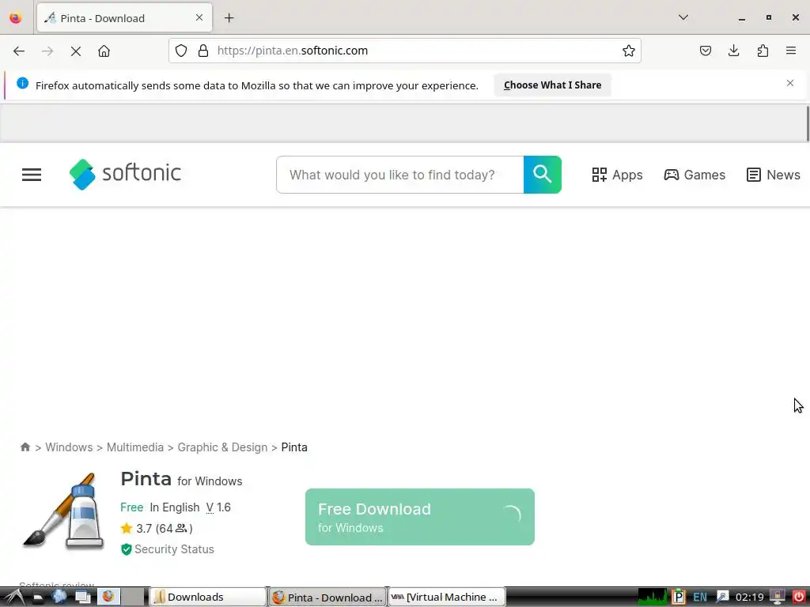The width and height of the screenshot is (810, 607).
Task: Click the taskbar clock 02:19
Action: (750, 598)
